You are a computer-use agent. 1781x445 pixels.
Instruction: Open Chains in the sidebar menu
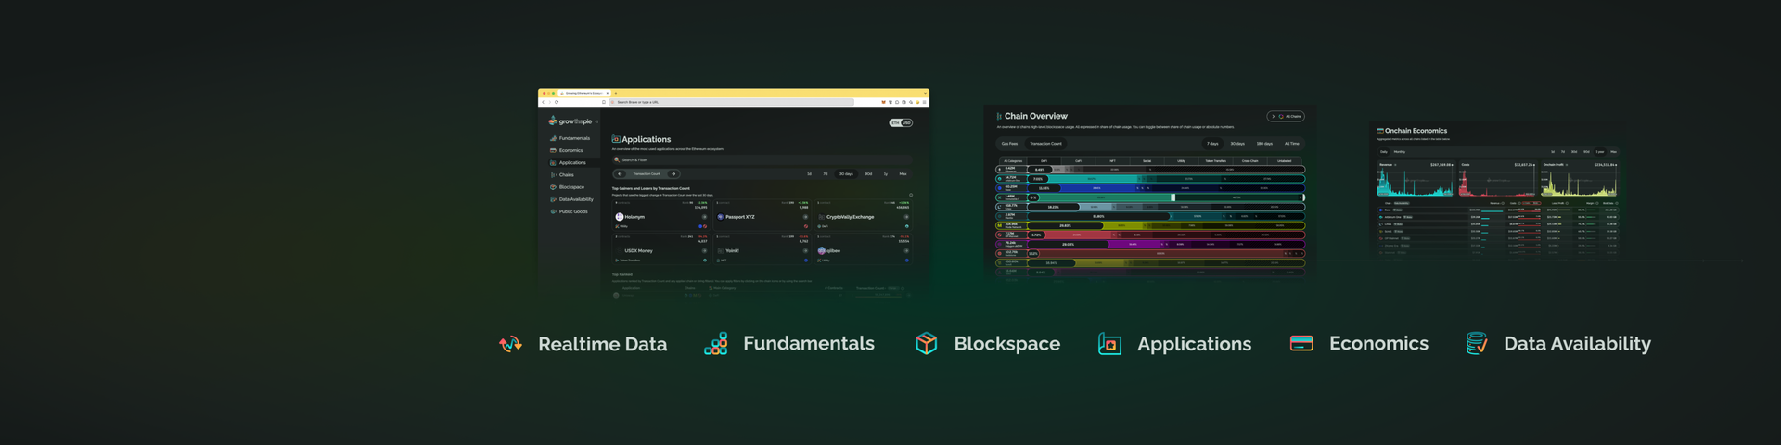tap(566, 174)
